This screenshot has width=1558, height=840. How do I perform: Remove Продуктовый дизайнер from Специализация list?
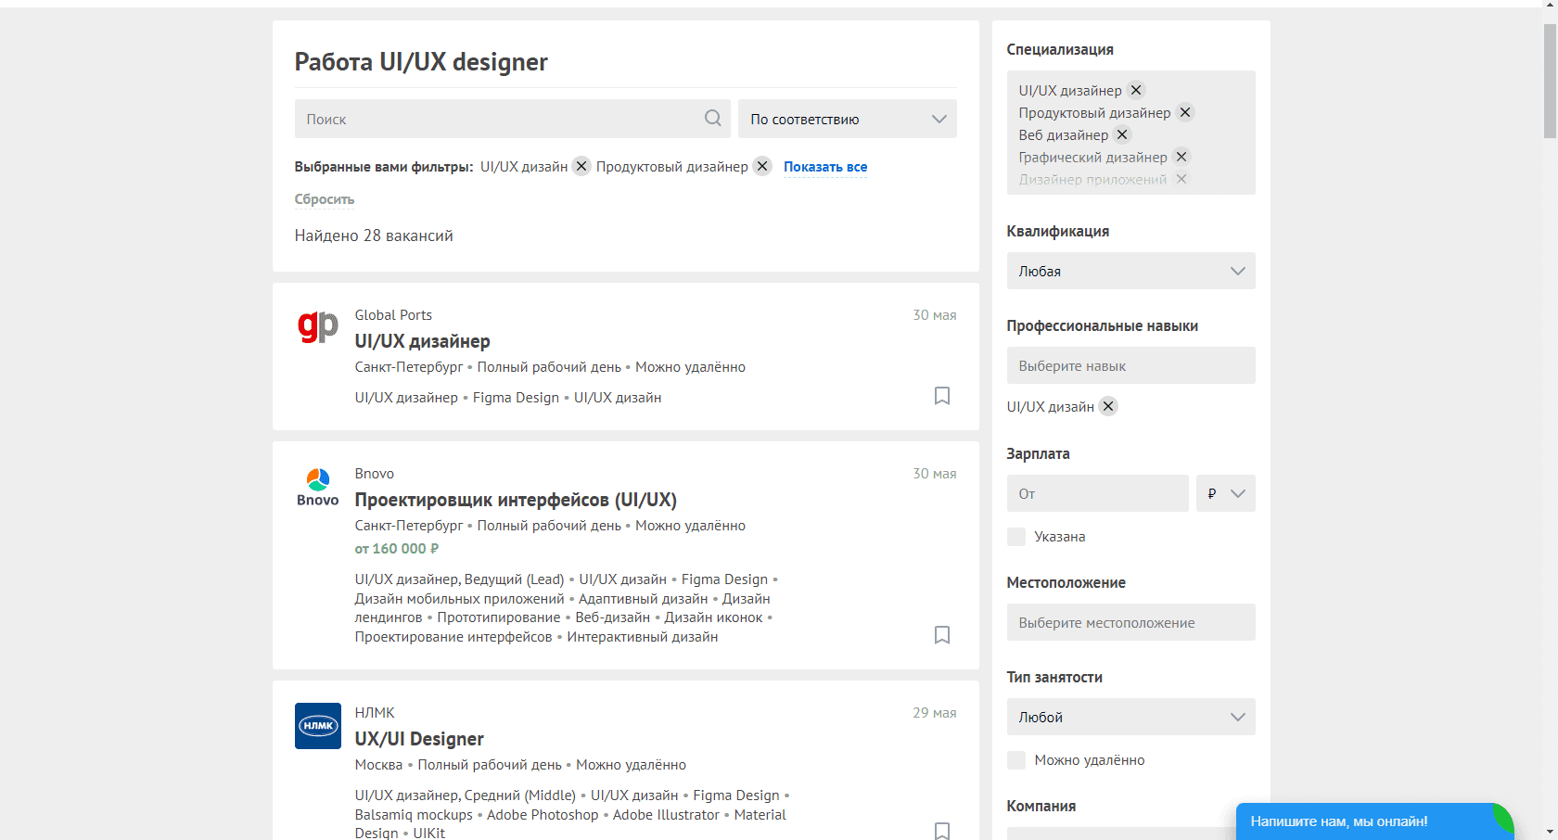[1185, 112]
